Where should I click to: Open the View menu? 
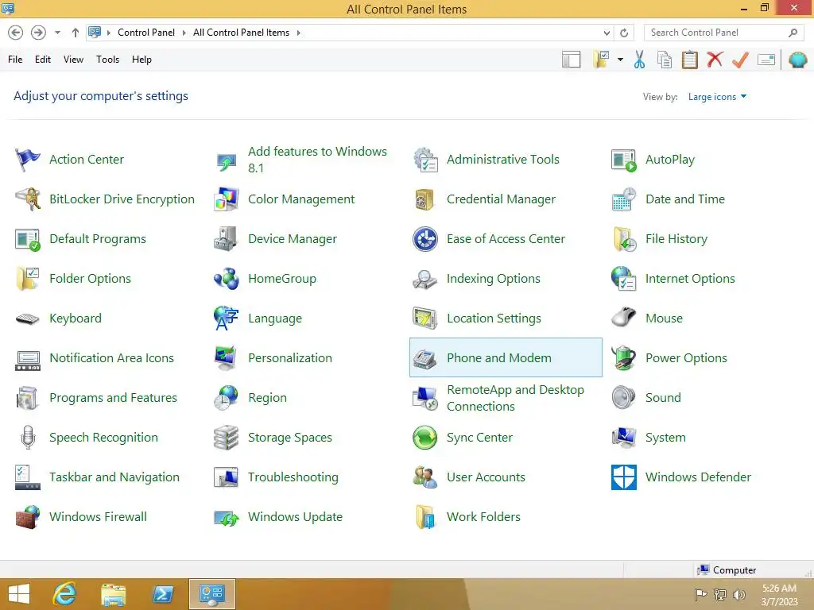[73, 60]
